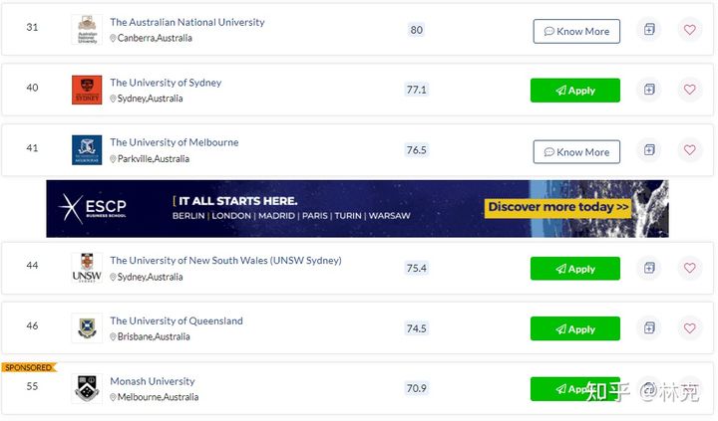Add Australian National University to compare list
The width and height of the screenshot is (718, 421).
(x=649, y=30)
